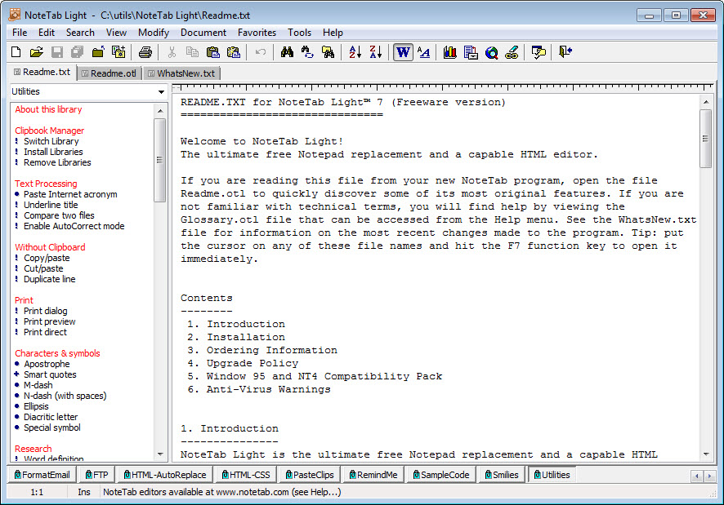Click the 'Smart quotes' clip

50,374
